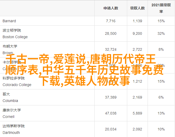Click the 达特茅斯学院 name text
Screen dimensions: 175x137
(14, 126)
